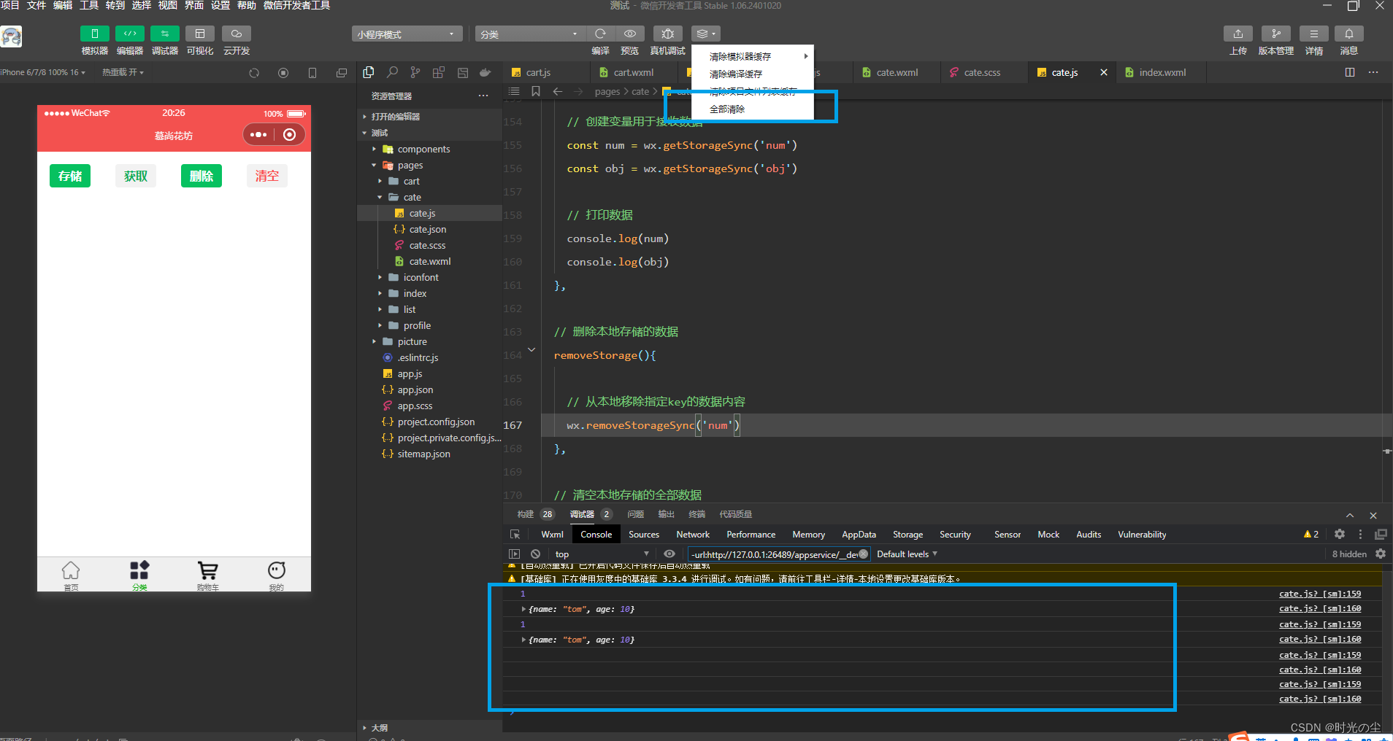Open the version management icon
1393x741 pixels.
point(1275,34)
